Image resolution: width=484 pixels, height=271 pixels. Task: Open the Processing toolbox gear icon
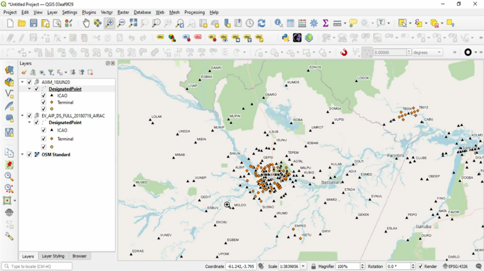(314, 23)
